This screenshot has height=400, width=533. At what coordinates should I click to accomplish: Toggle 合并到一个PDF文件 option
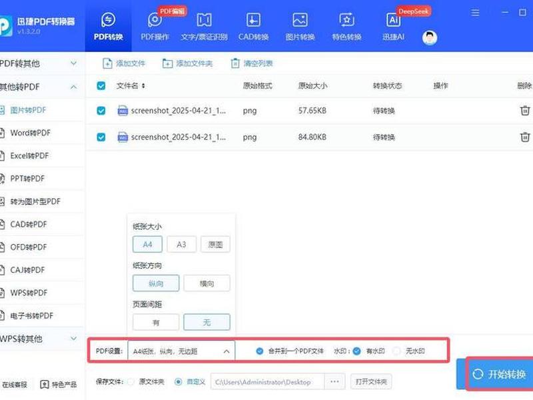point(260,351)
